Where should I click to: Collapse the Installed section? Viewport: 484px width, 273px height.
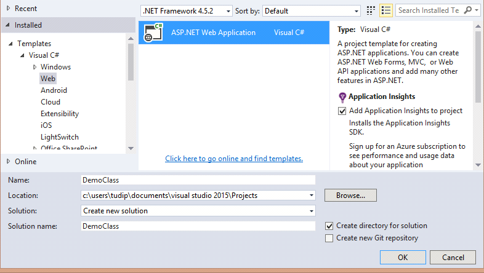8,25
